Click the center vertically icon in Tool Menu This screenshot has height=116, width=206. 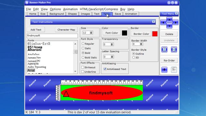[164, 49]
